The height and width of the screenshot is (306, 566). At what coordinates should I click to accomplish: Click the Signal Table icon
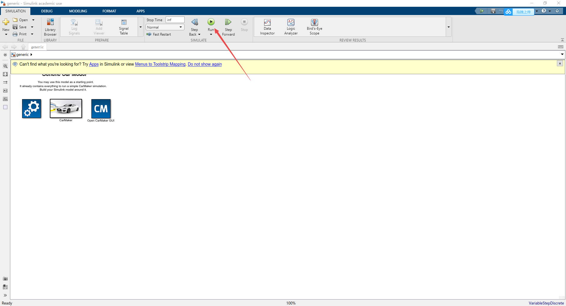click(124, 26)
